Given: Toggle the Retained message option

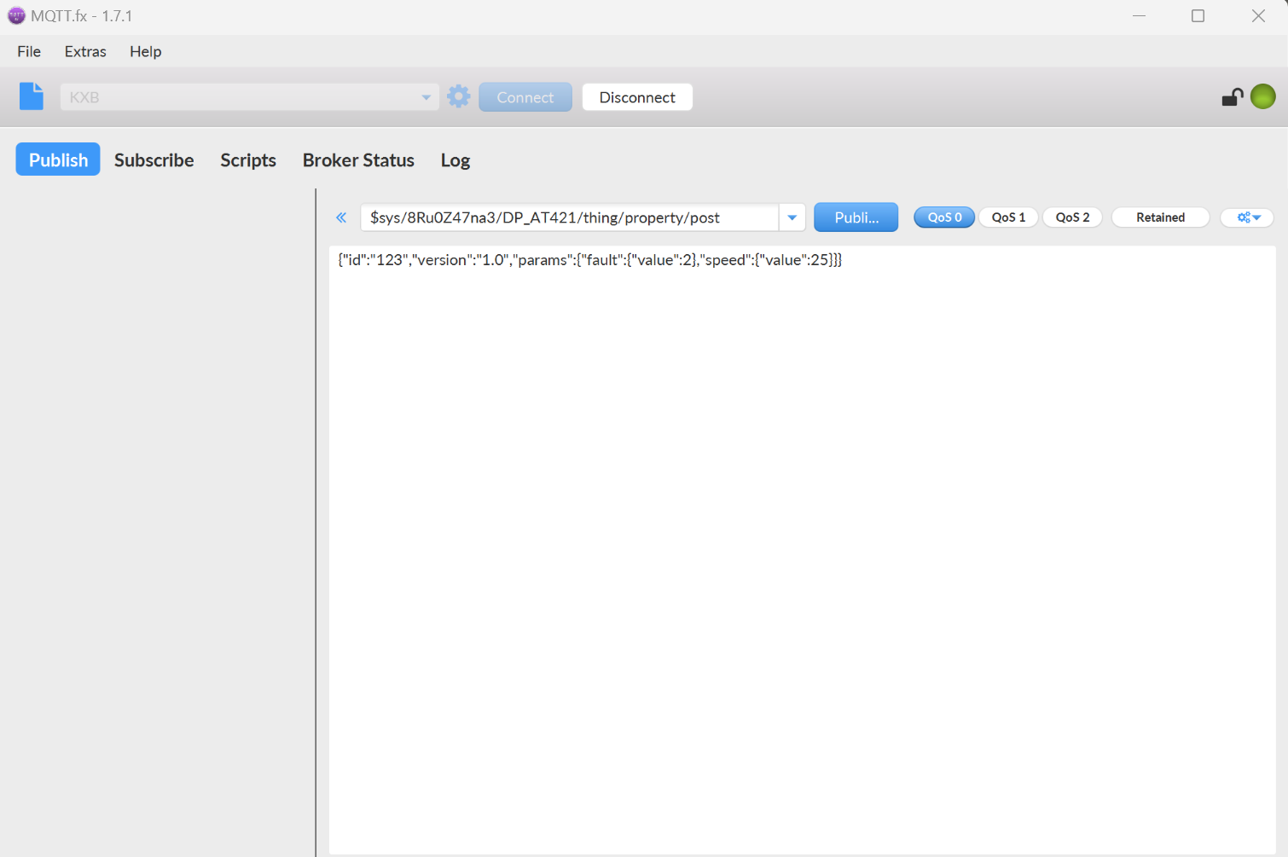Looking at the screenshot, I should coord(1160,217).
